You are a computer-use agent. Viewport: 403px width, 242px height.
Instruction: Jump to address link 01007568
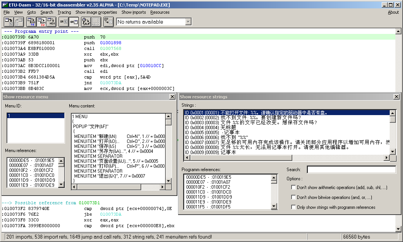[110, 49]
